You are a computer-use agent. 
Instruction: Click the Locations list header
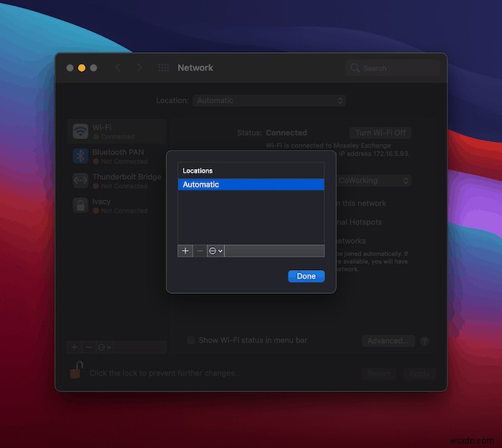pyautogui.click(x=251, y=171)
